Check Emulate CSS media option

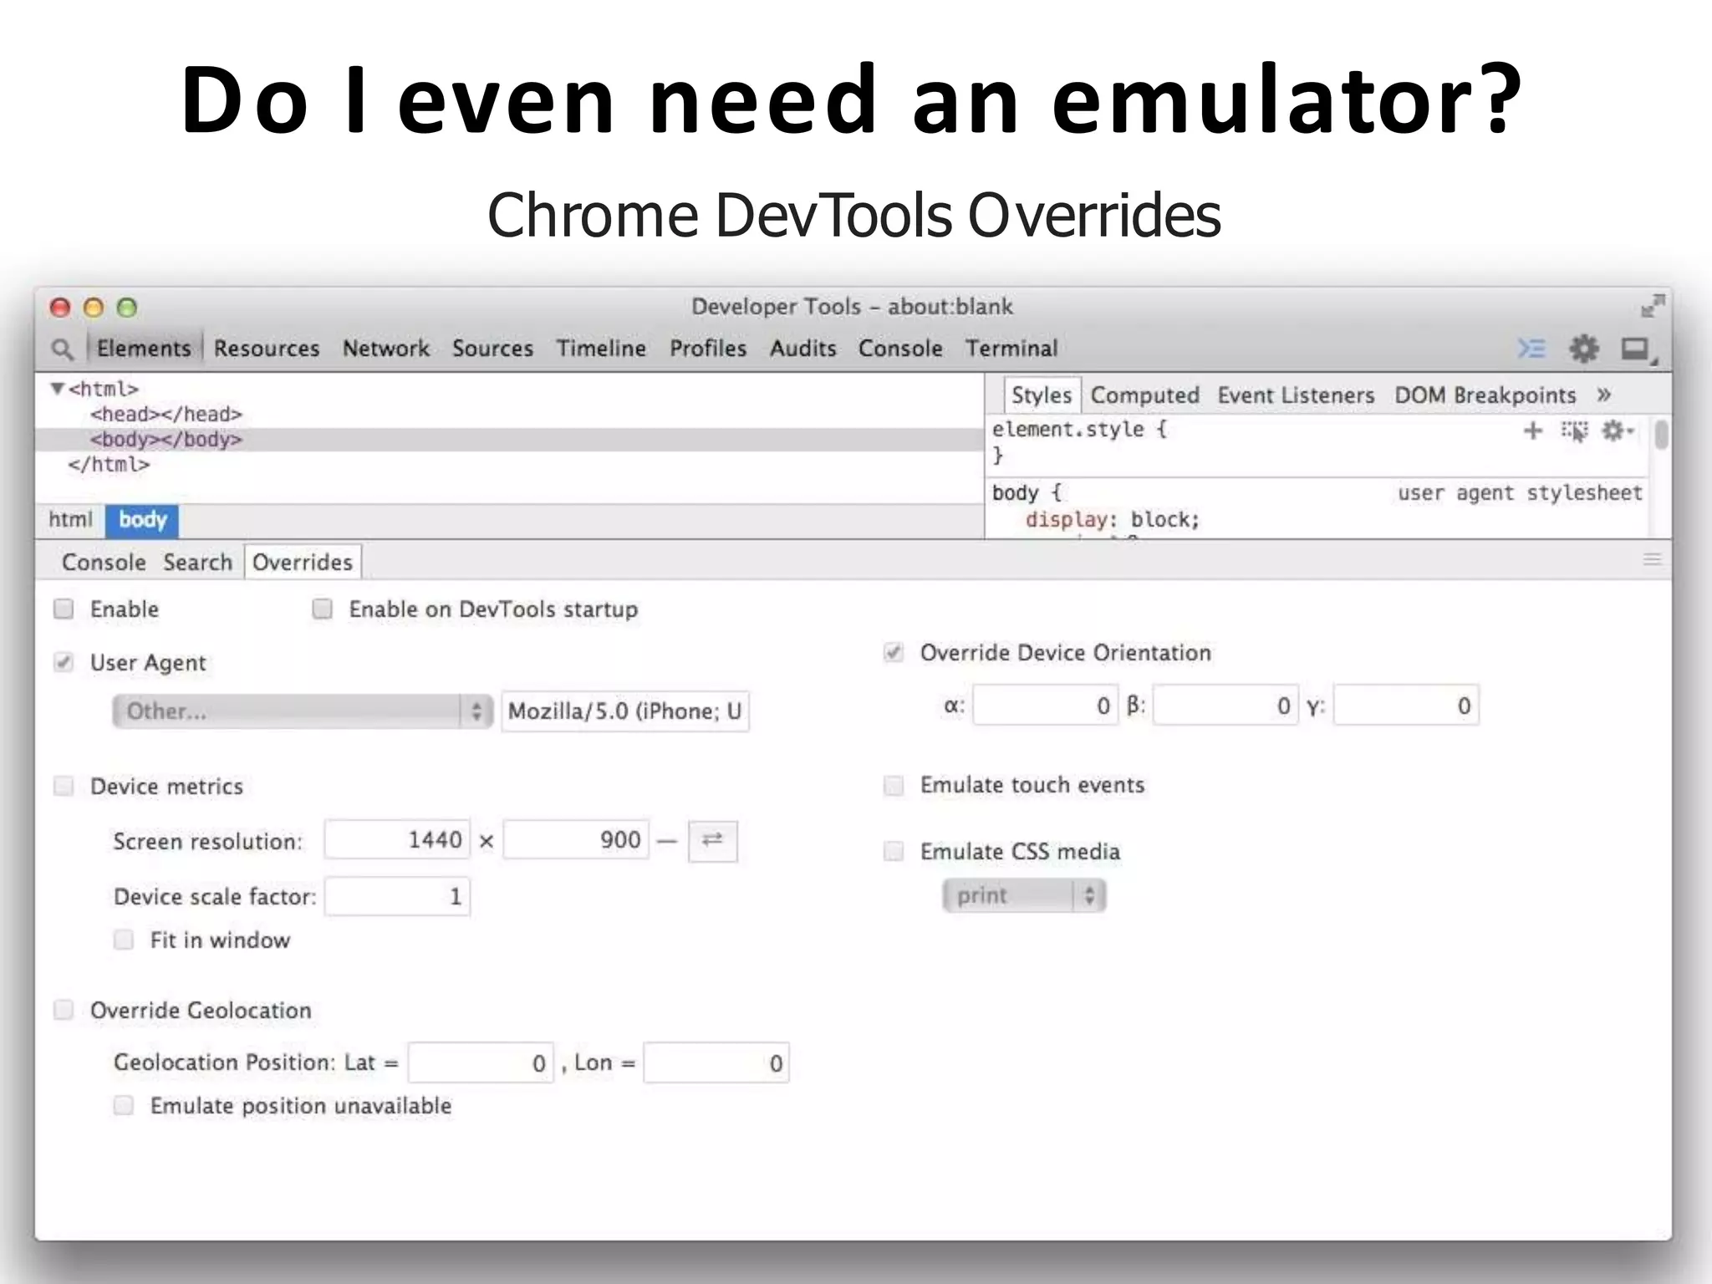pyautogui.click(x=894, y=851)
